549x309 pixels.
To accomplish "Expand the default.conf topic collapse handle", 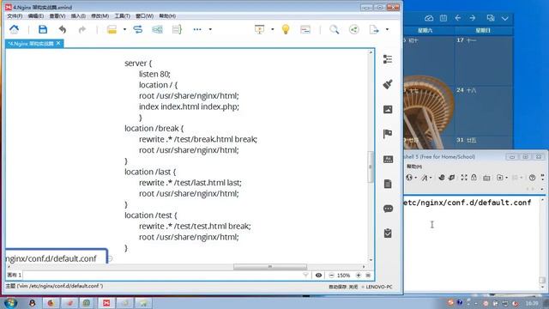I will click(109, 258).
